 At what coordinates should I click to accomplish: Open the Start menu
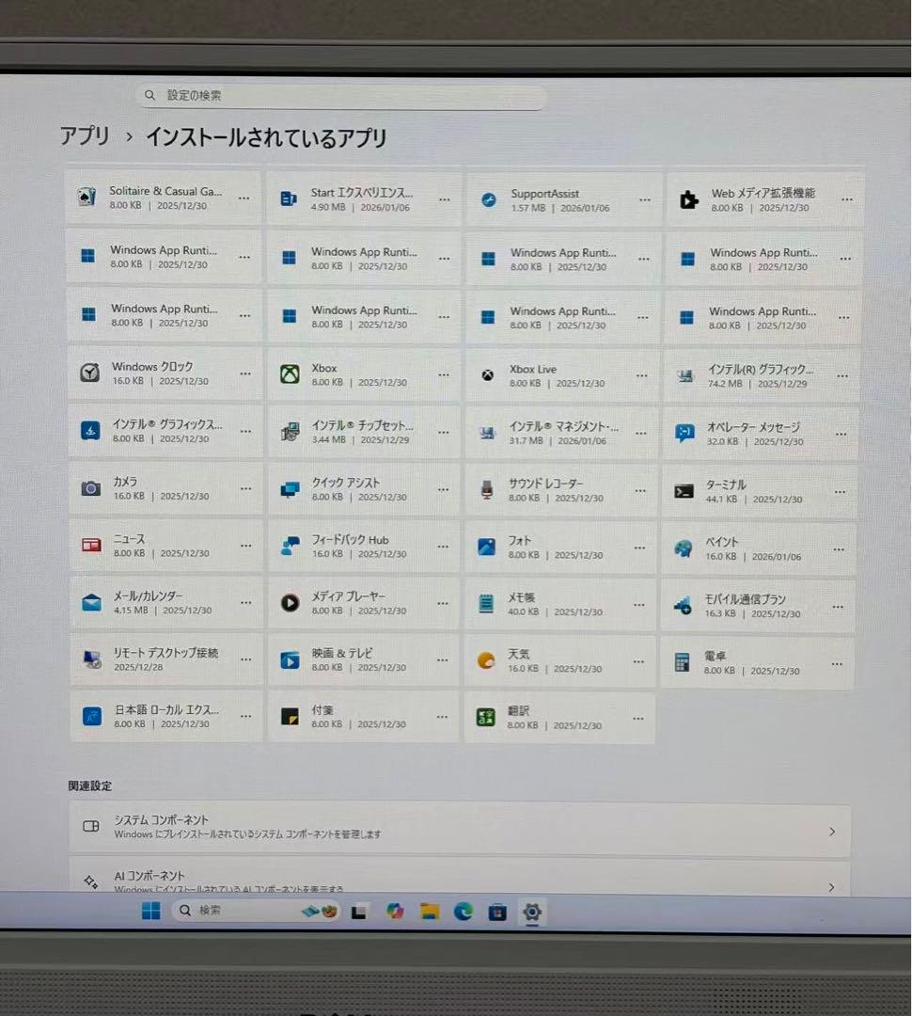pyautogui.click(x=150, y=910)
